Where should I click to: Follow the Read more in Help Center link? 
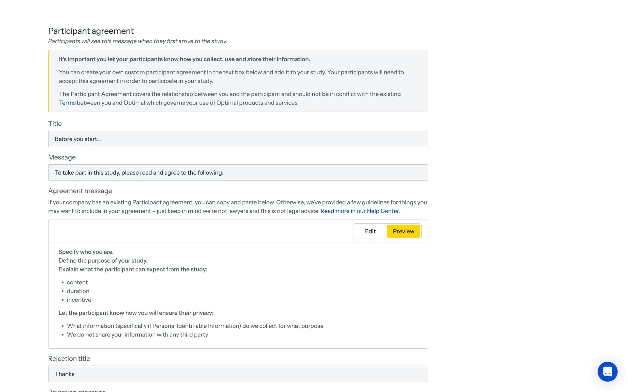coord(360,211)
